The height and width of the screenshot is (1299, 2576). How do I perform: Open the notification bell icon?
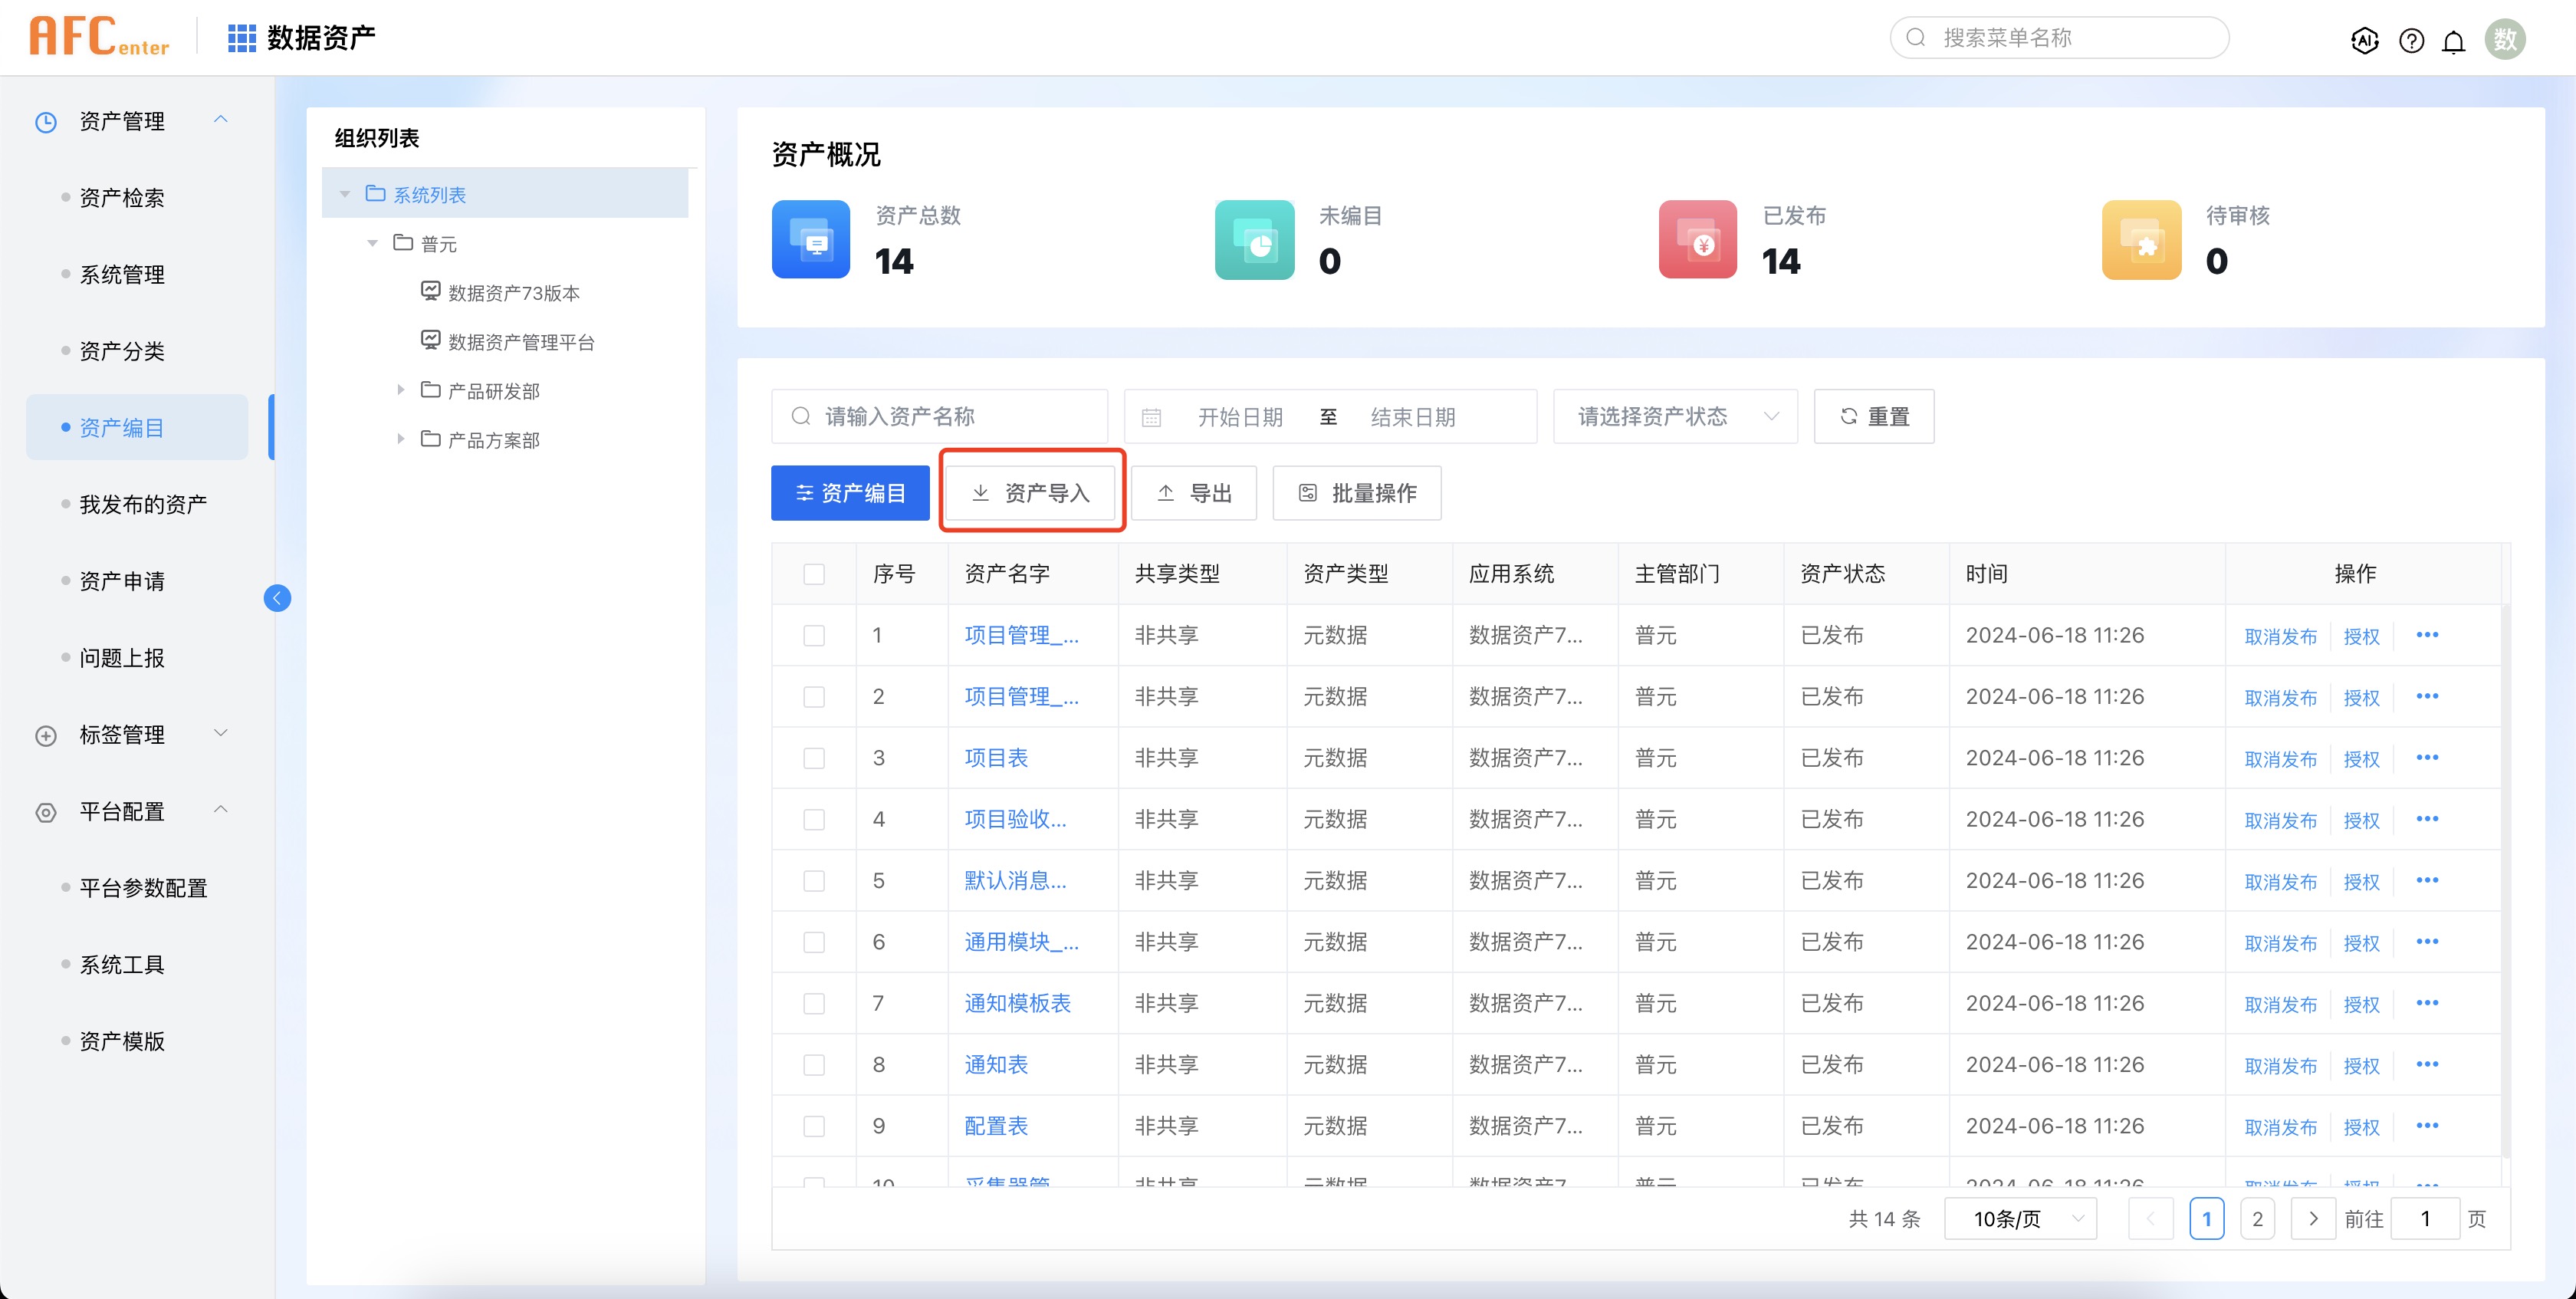pyautogui.click(x=2454, y=41)
